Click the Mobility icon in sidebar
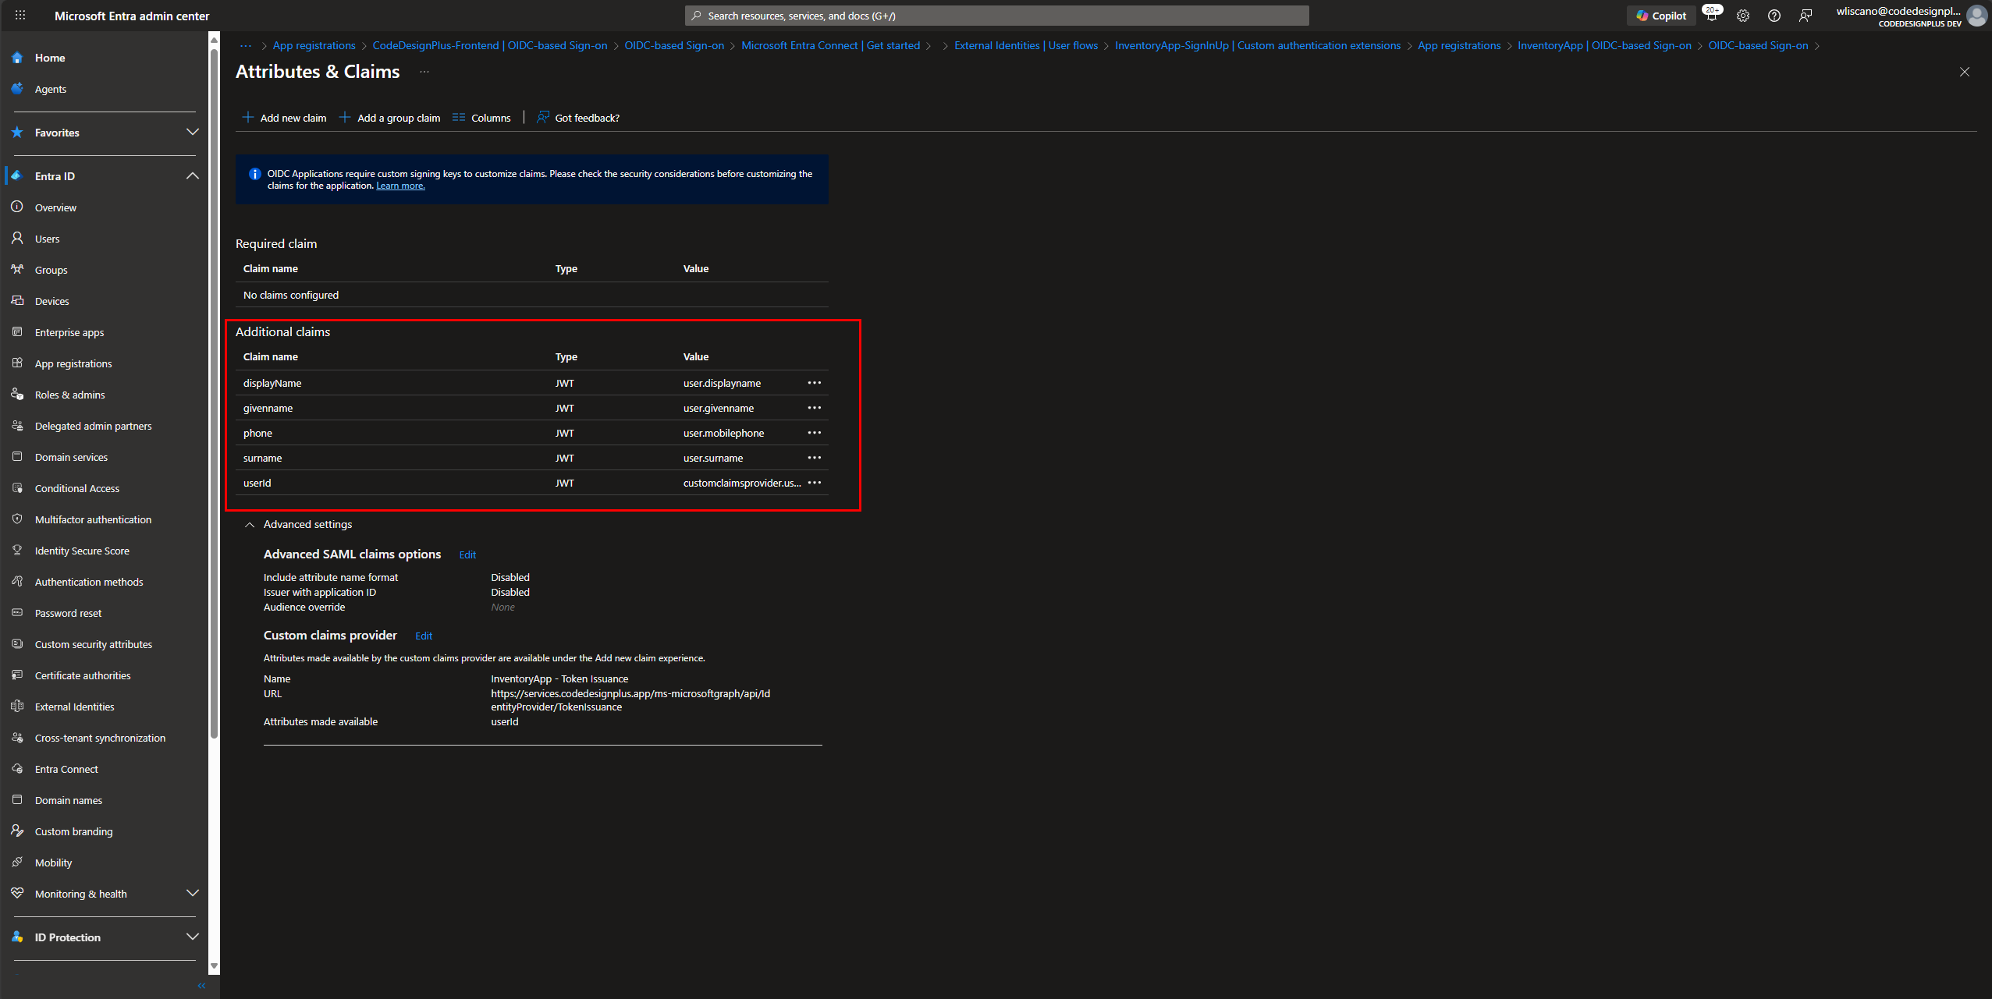 pyautogui.click(x=17, y=863)
